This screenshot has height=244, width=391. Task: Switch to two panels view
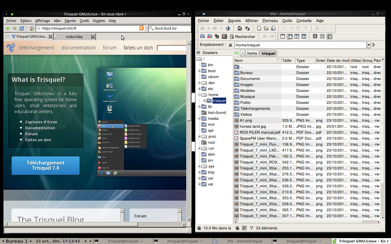[x=297, y=36]
